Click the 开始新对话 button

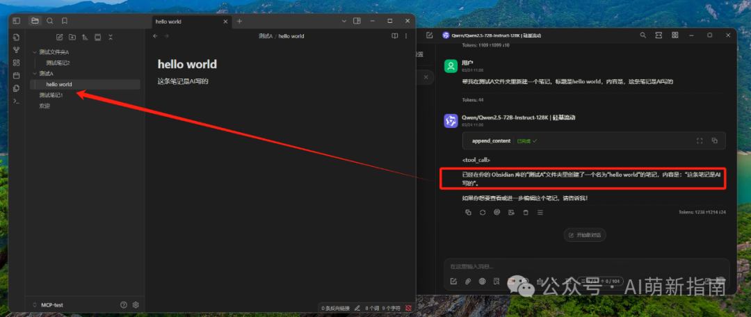coord(585,235)
